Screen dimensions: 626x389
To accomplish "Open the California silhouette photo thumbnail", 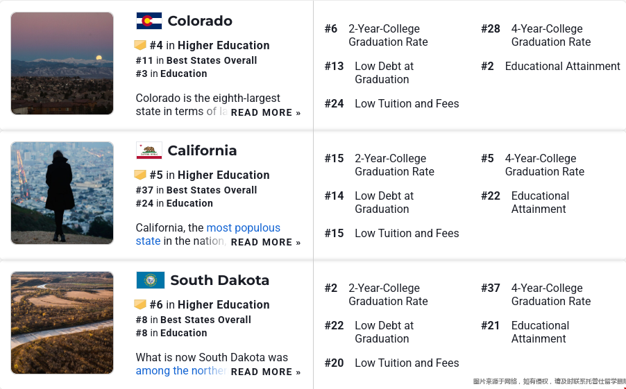I will click(62, 193).
